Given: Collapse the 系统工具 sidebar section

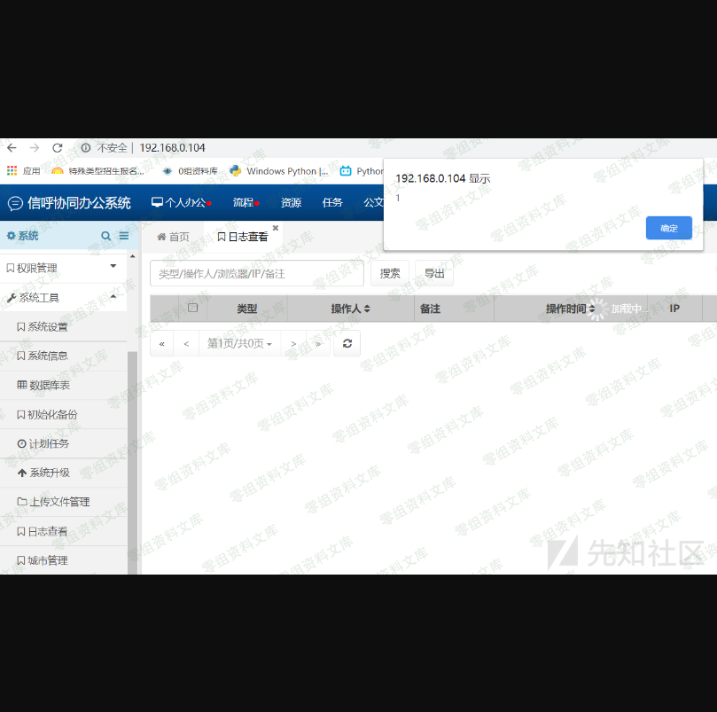Looking at the screenshot, I should pyautogui.click(x=113, y=296).
